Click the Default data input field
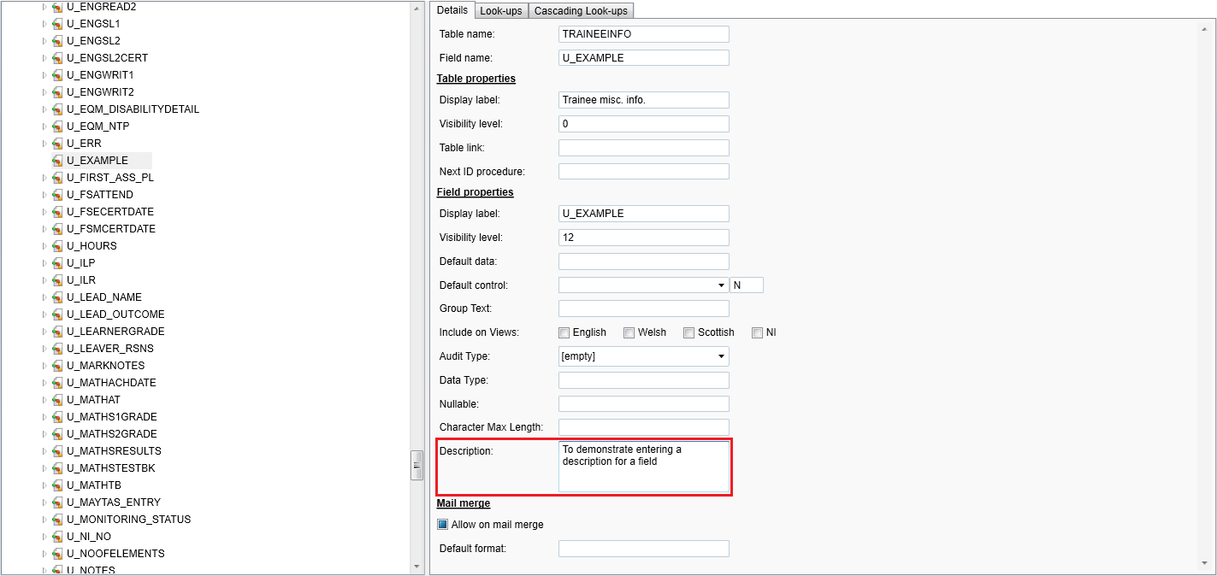 644,262
